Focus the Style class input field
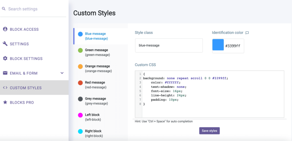The image size is (292, 141). coord(169,45)
